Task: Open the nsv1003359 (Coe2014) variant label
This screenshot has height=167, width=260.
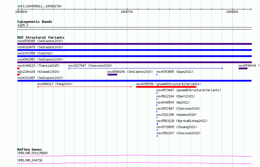Action: pyautogui.click(x=35, y=53)
